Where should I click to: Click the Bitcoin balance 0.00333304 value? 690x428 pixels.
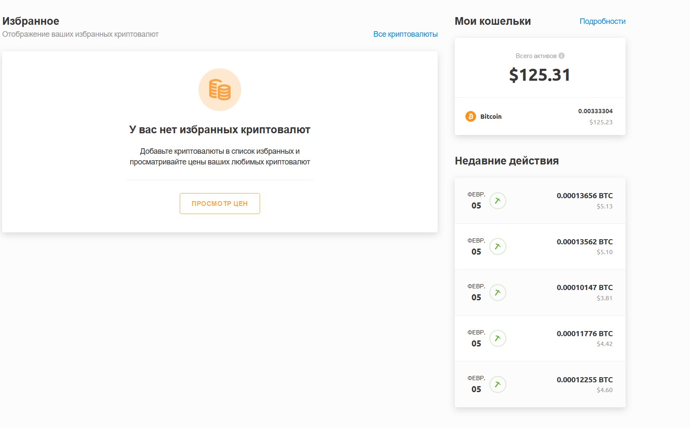pyautogui.click(x=595, y=111)
